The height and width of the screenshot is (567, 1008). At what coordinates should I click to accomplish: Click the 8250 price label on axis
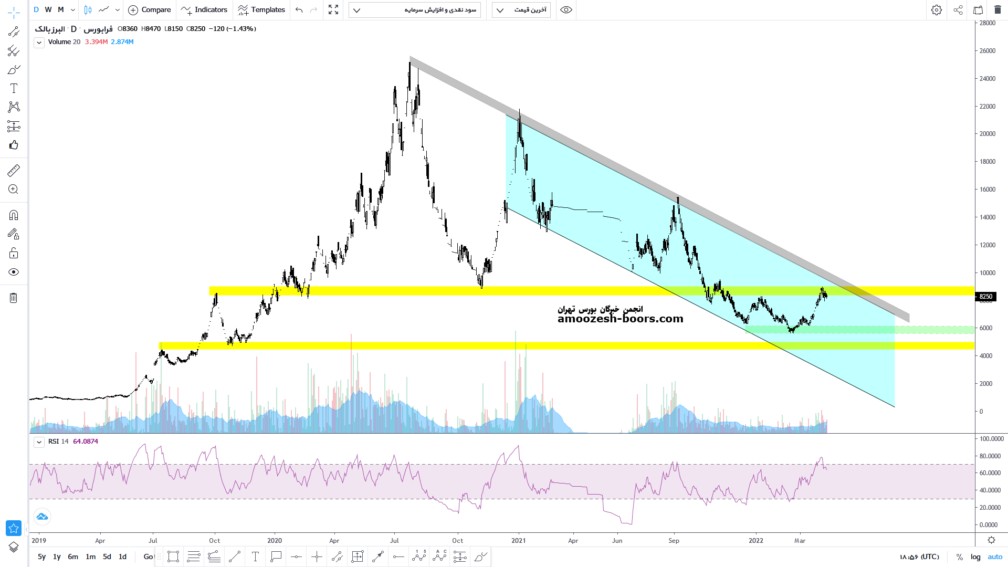pyautogui.click(x=985, y=297)
